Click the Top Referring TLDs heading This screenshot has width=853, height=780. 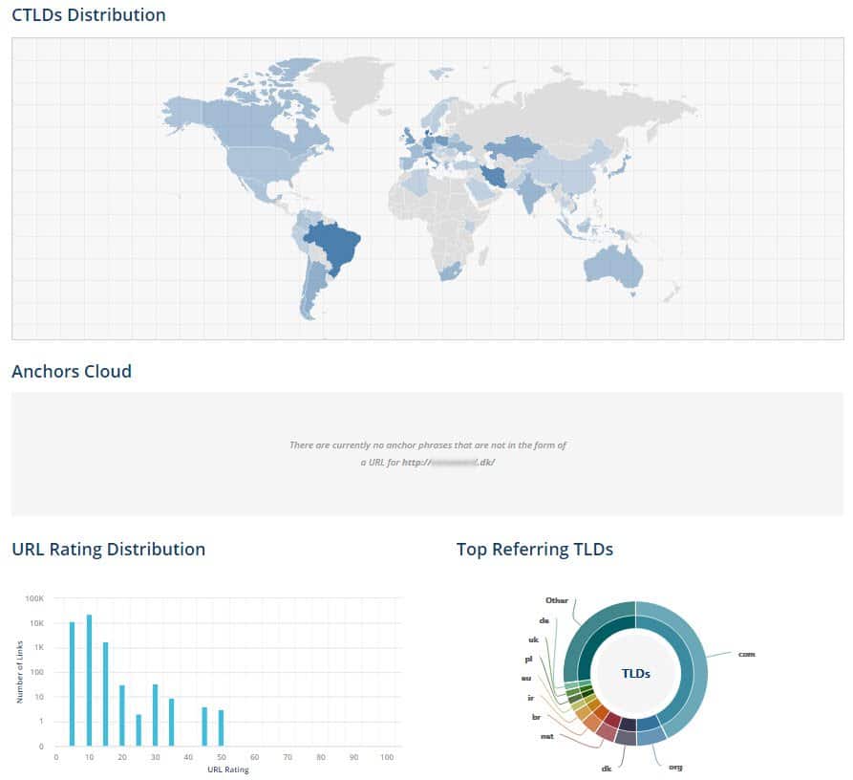coord(535,549)
